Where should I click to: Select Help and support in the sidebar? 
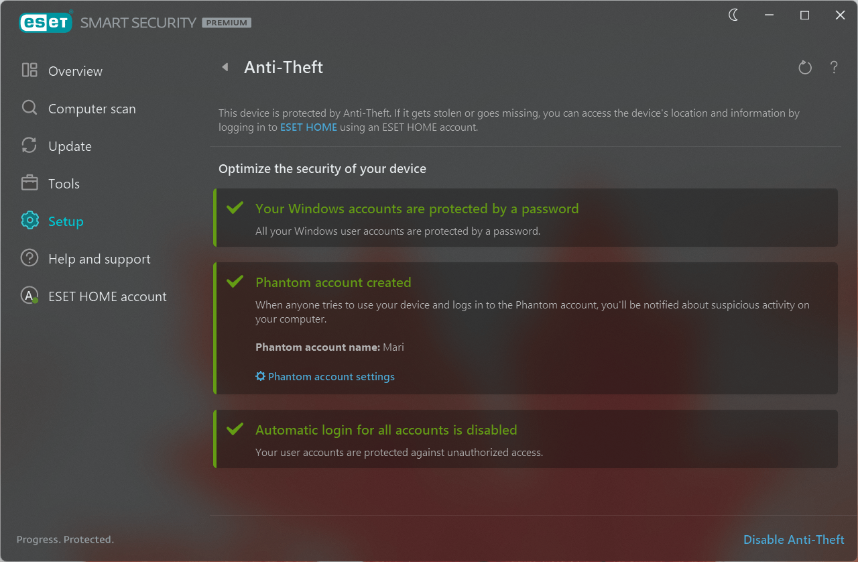point(99,259)
